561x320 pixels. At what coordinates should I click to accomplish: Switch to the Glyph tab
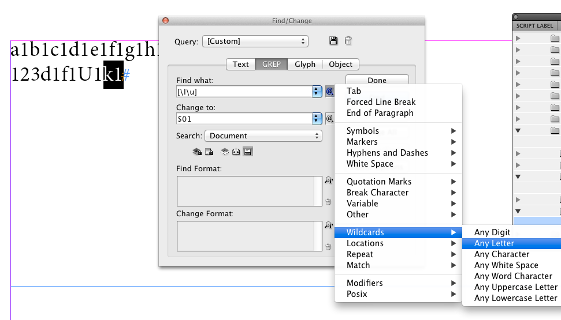point(305,64)
